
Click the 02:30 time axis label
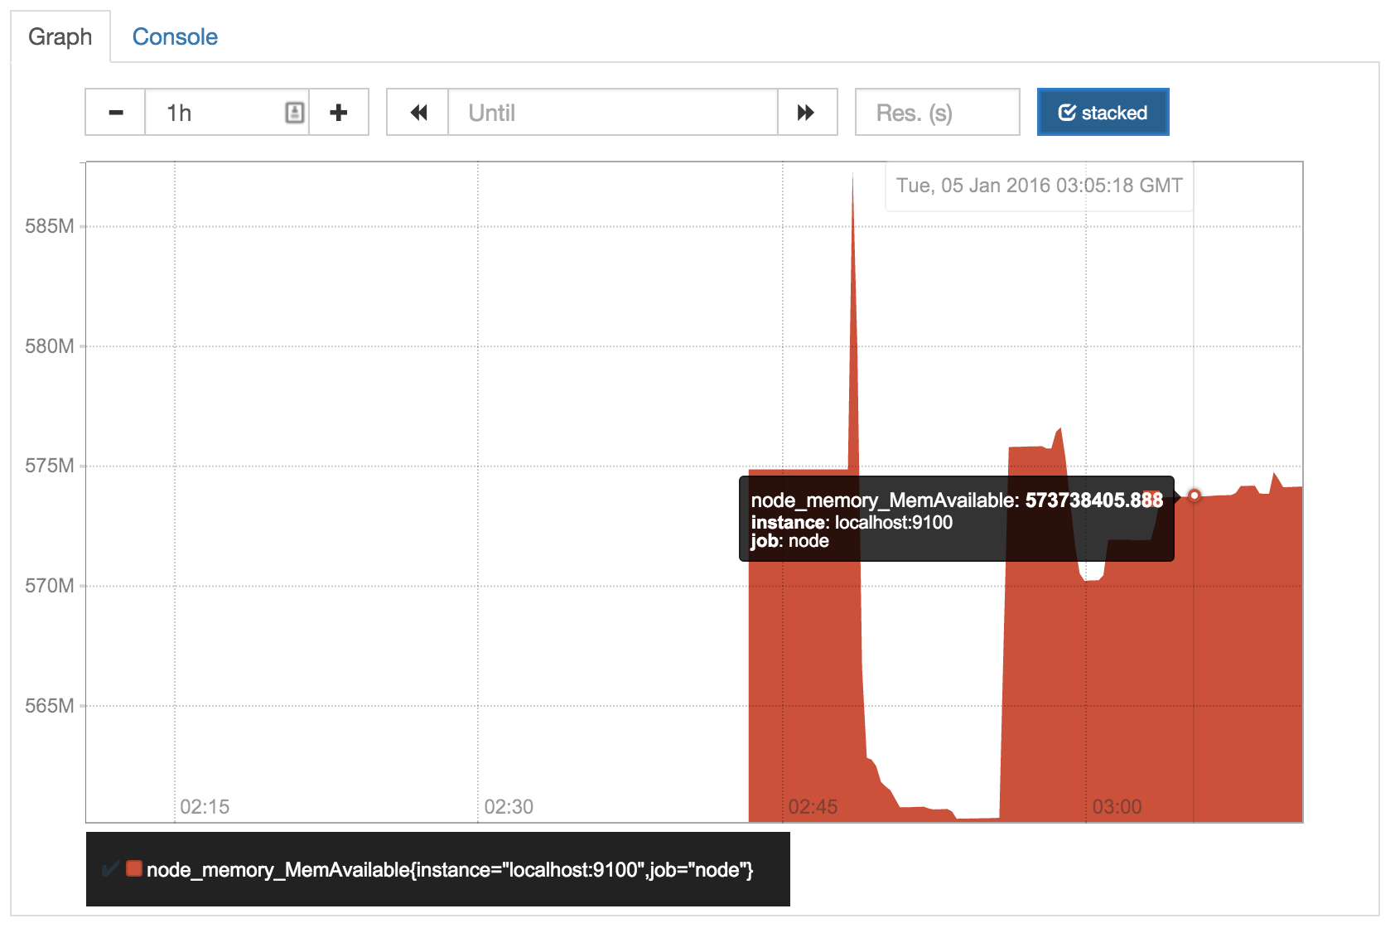click(509, 807)
